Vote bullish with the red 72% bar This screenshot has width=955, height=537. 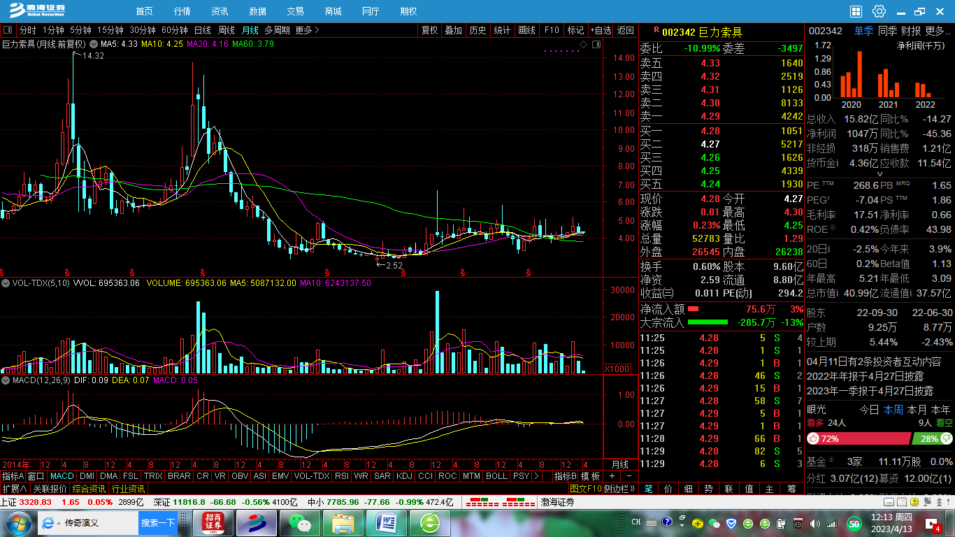click(859, 438)
